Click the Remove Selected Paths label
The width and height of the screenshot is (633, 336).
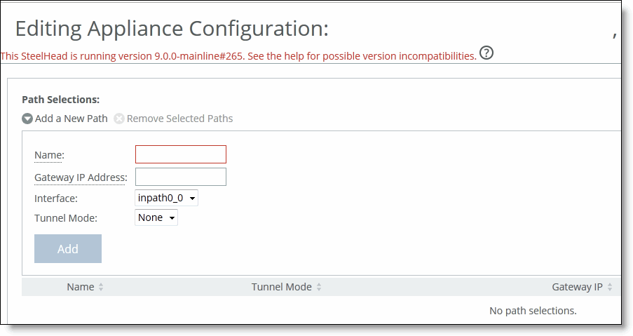click(179, 119)
